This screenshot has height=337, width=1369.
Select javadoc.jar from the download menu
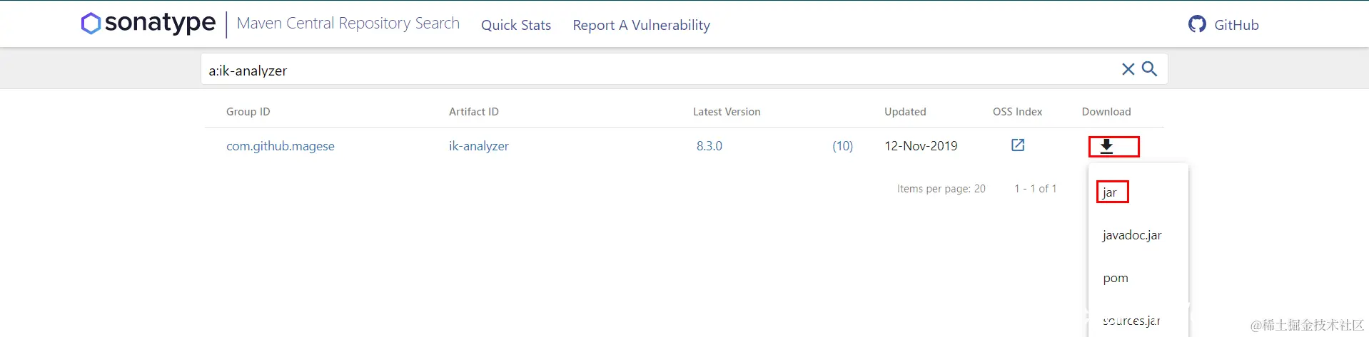[1132, 235]
